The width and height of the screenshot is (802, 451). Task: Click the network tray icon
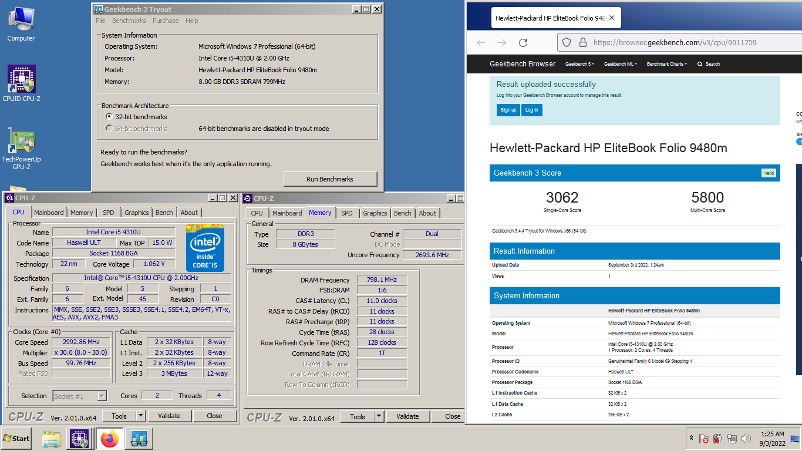click(x=732, y=439)
